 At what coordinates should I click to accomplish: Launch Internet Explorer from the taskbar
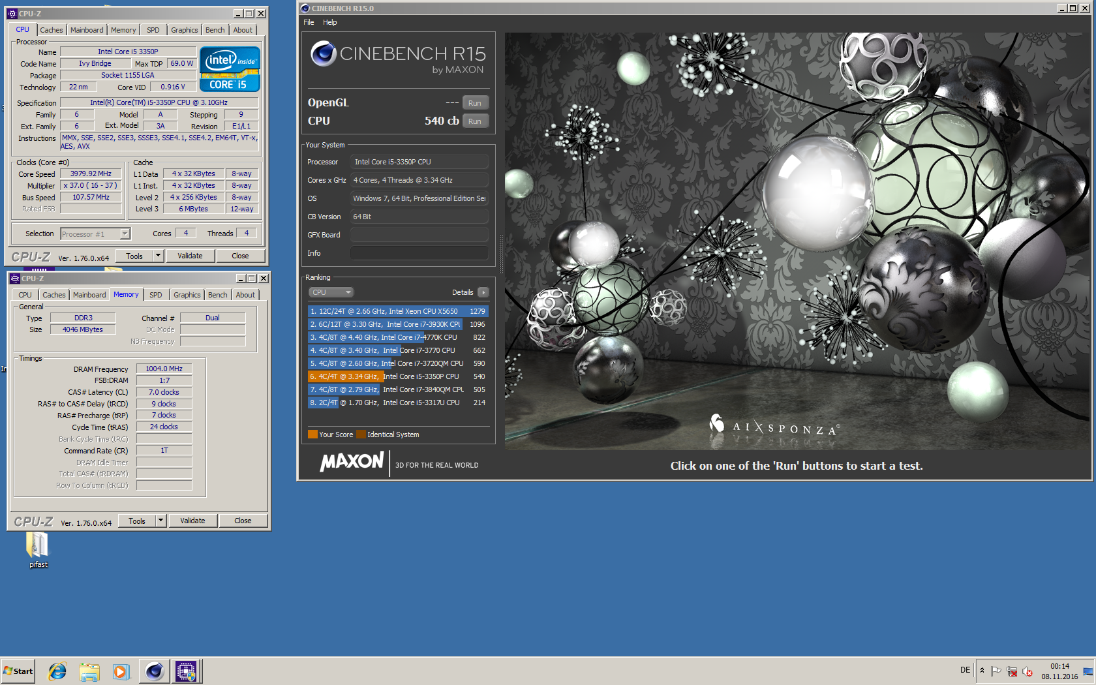tap(57, 671)
